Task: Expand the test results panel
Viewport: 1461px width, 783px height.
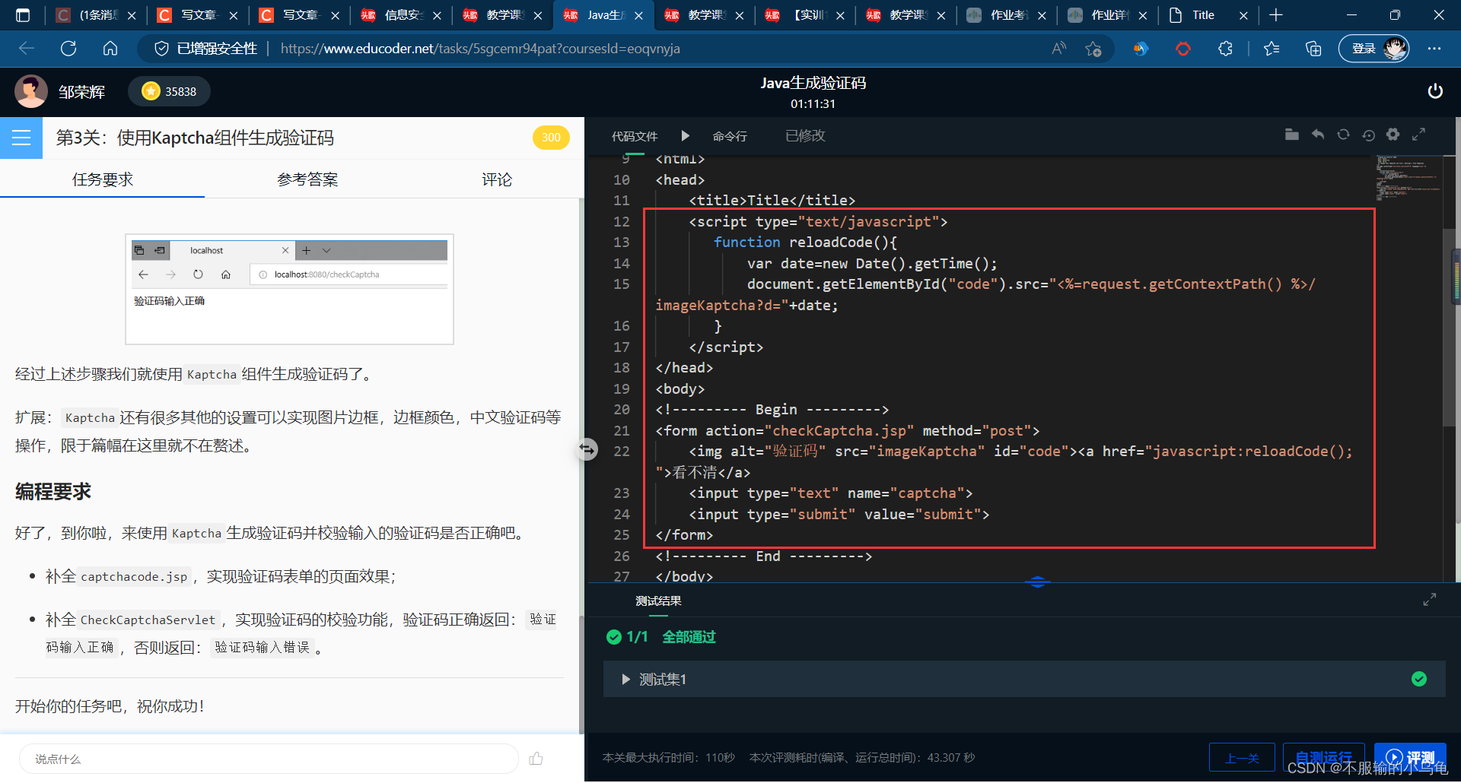Action: pyautogui.click(x=1429, y=600)
